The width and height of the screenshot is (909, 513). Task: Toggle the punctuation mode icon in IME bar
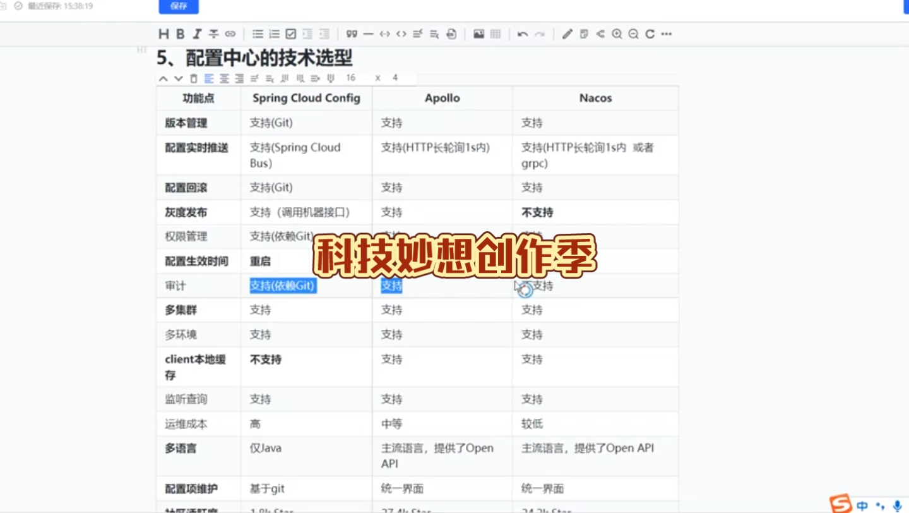[880, 505]
